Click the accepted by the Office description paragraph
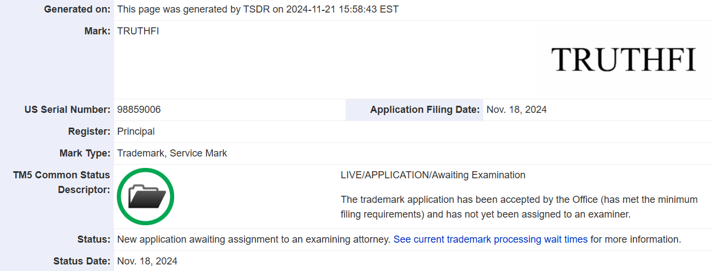Screen dimensions: 712x271 click(x=519, y=207)
